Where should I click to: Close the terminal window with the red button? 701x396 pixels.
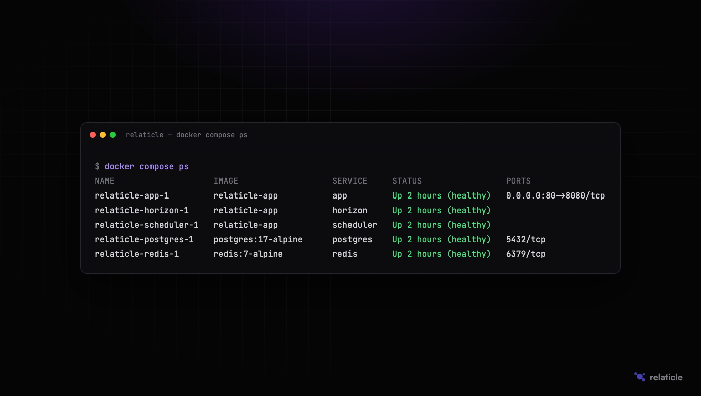click(x=93, y=135)
